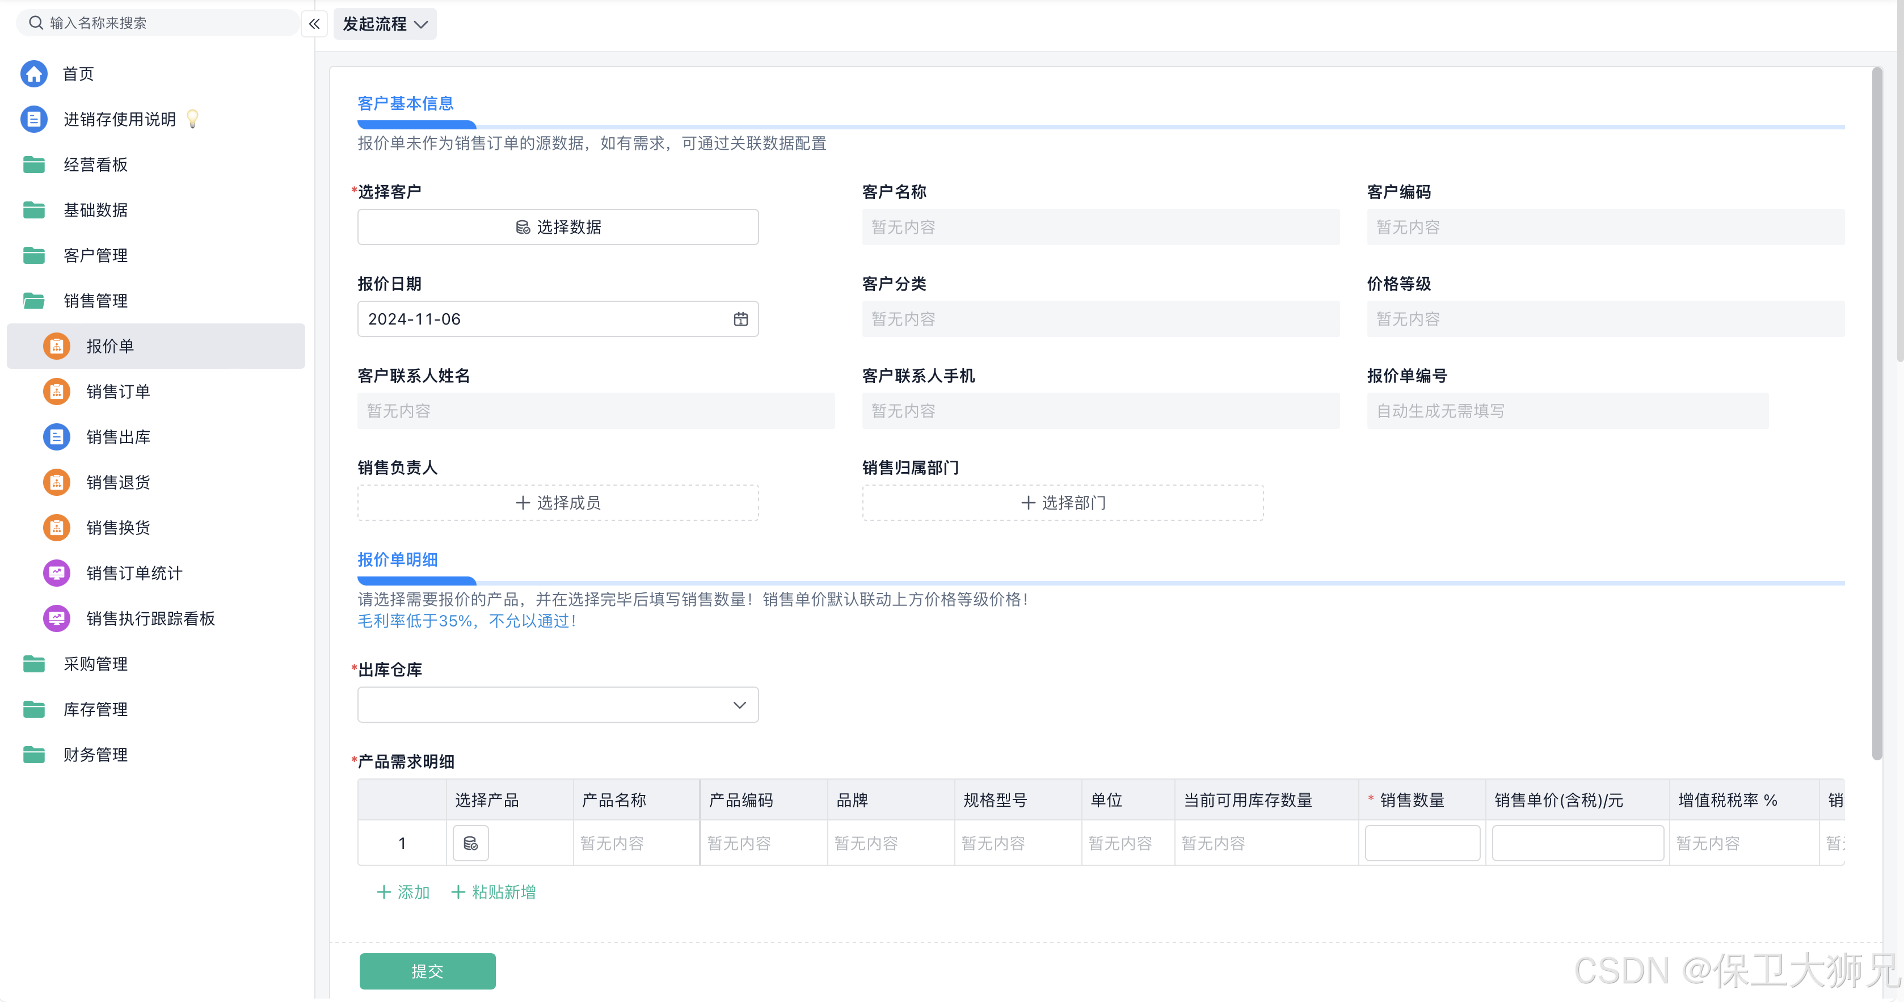Expand the 采购管理 folder
The width and height of the screenshot is (1904, 1002).
[x=95, y=664]
